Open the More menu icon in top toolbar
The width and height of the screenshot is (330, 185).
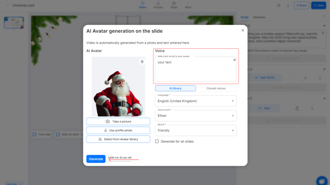188,5
